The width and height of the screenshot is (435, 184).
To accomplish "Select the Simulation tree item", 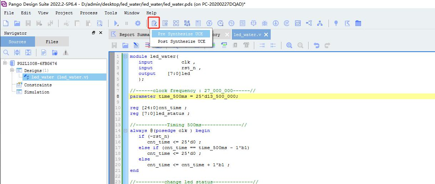I will 37,92.
